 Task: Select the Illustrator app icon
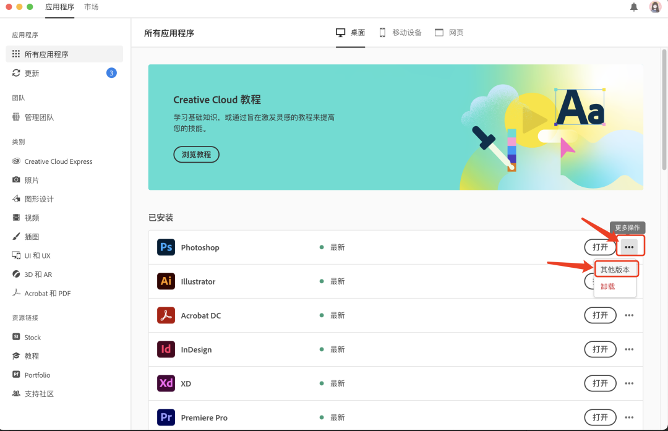(166, 281)
